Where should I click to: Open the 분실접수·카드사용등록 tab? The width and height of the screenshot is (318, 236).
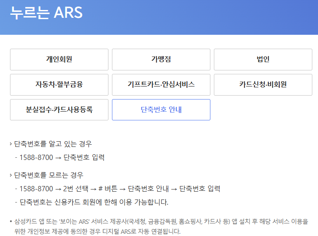click(59, 110)
